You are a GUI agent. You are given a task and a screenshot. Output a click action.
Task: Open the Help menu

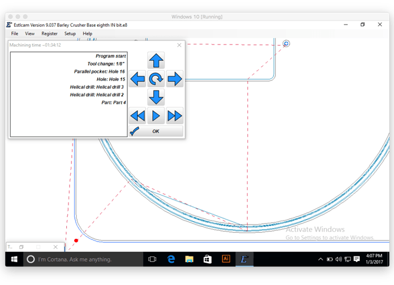pyautogui.click(x=87, y=34)
